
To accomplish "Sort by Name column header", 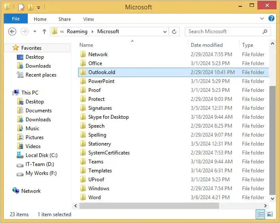I will pyautogui.click(x=86, y=45).
